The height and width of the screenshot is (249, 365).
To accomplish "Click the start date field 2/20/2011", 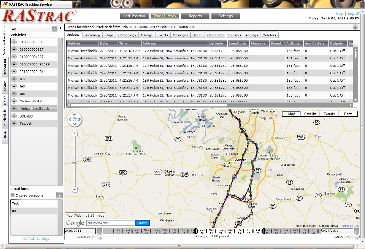I will click(x=80, y=231).
